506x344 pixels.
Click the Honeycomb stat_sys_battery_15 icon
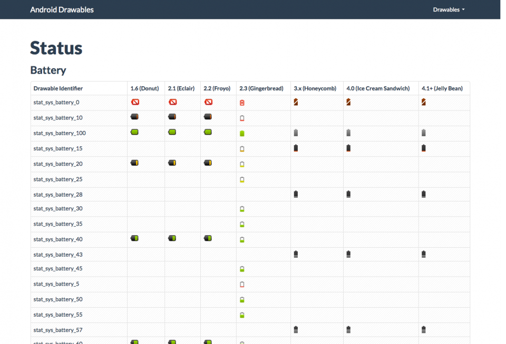point(296,148)
